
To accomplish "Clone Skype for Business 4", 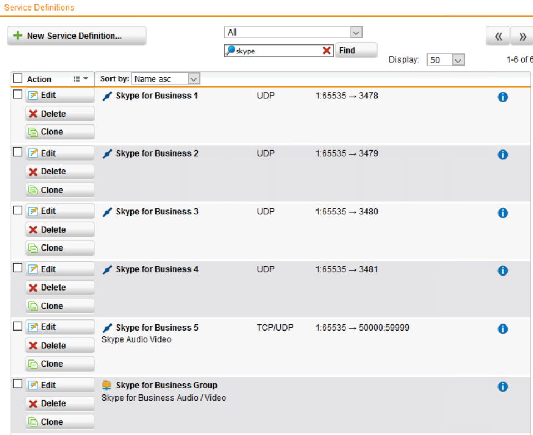I will [x=60, y=306].
